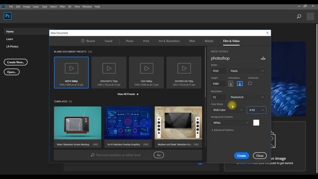Go to Learn in the sidebar
Image resolution: width=318 pixels, height=179 pixels.
click(9, 39)
